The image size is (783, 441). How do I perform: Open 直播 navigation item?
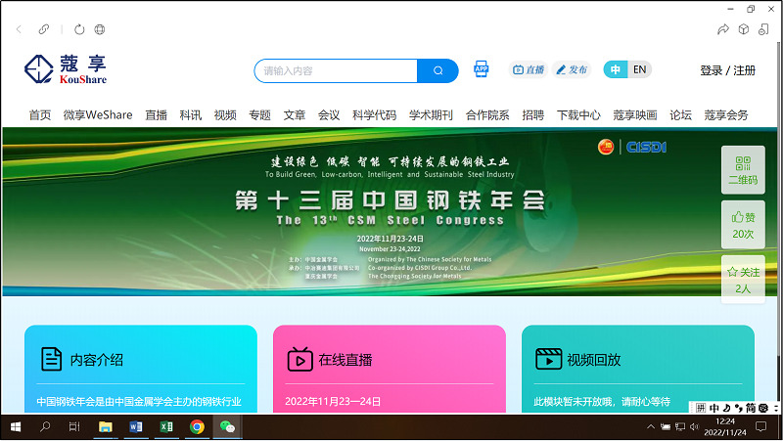[157, 115]
